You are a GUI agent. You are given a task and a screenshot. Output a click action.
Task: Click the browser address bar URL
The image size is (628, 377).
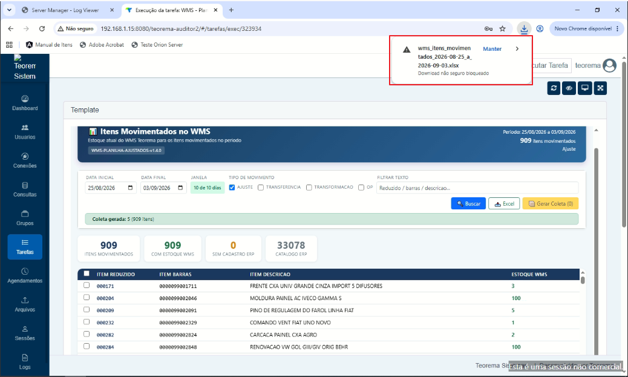click(181, 29)
